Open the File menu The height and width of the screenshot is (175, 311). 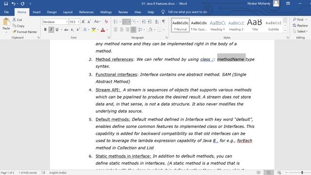6,12
